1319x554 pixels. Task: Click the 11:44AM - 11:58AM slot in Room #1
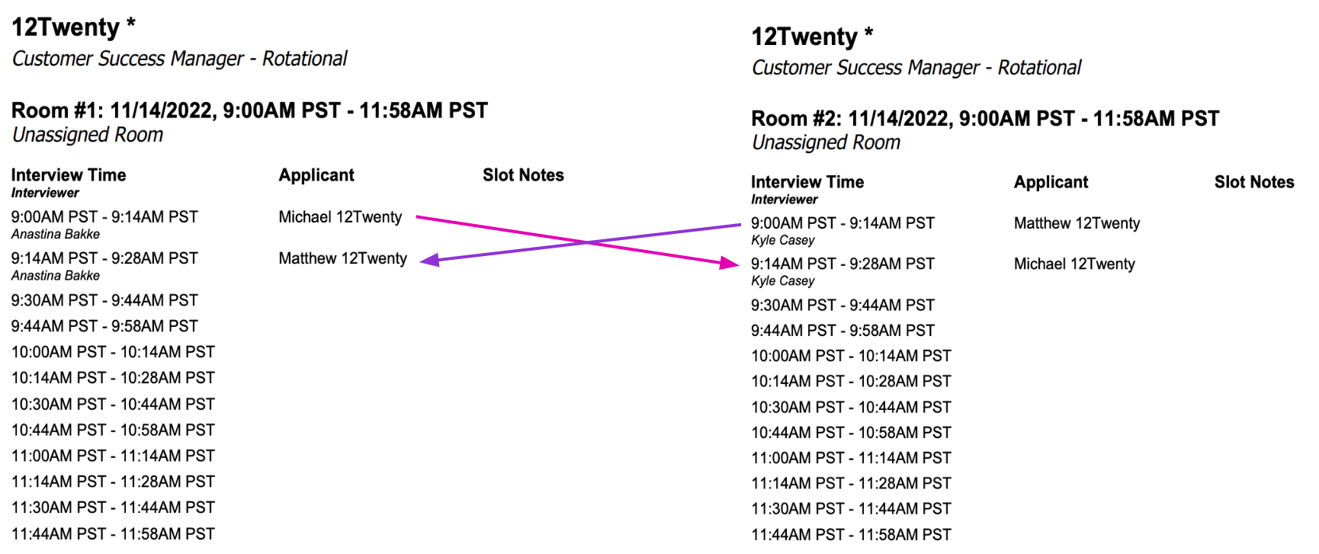click(x=113, y=534)
